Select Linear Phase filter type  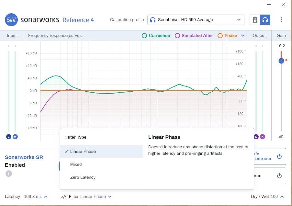point(102,152)
